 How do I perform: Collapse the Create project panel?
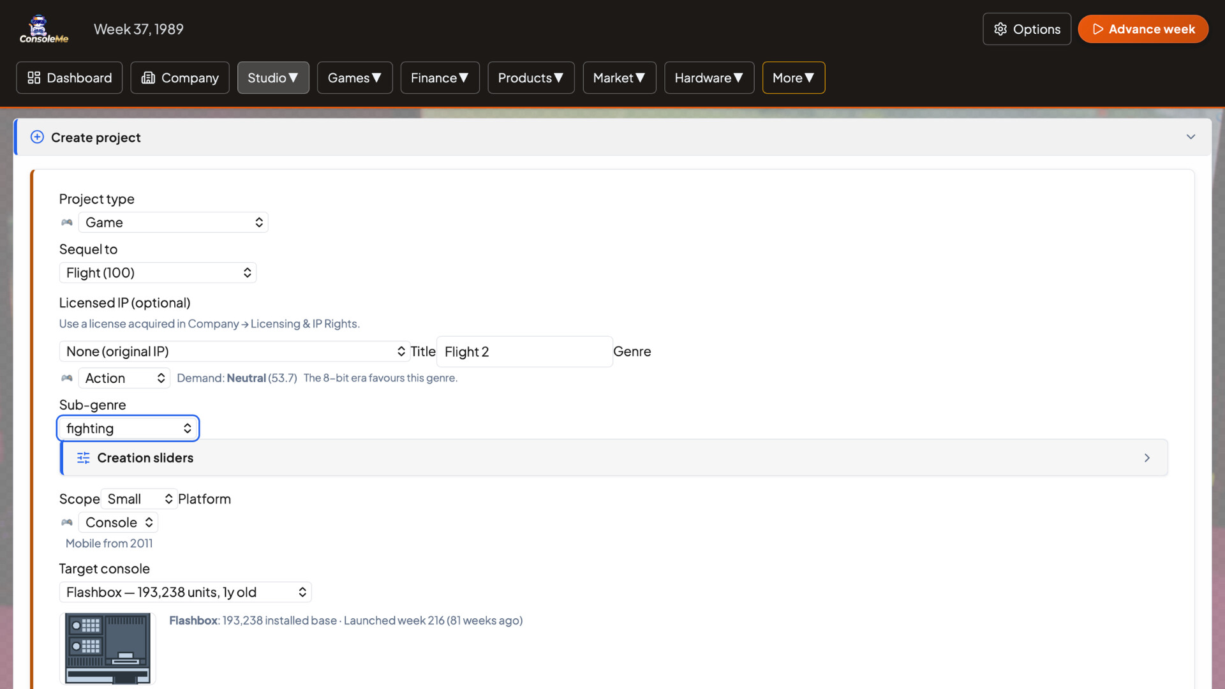(x=1191, y=137)
